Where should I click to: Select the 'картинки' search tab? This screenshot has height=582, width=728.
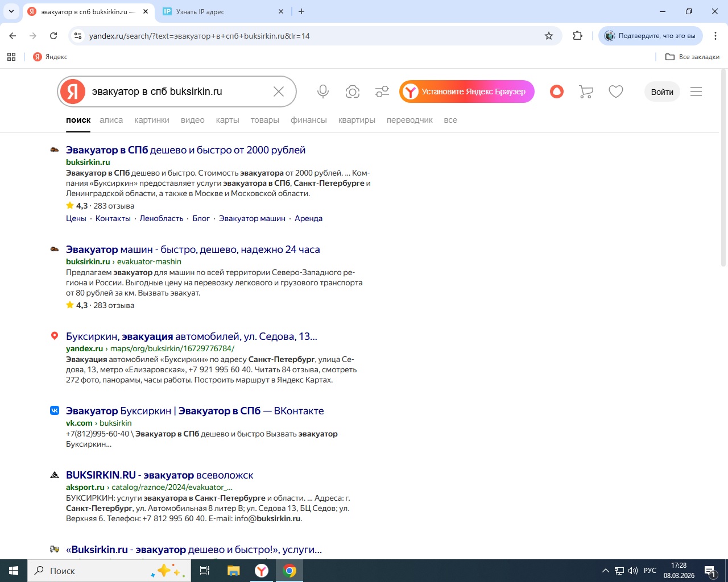152,120
